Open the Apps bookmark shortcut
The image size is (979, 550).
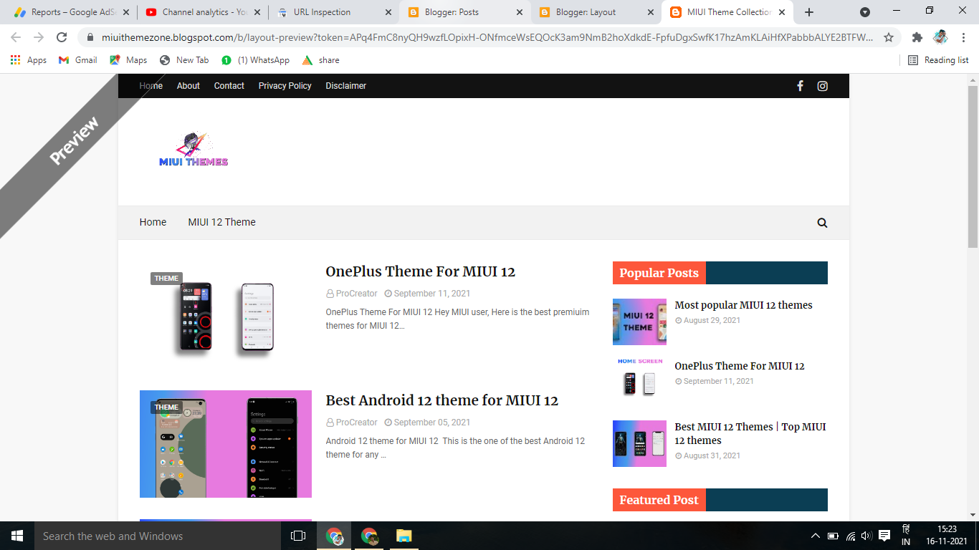pyautogui.click(x=29, y=60)
